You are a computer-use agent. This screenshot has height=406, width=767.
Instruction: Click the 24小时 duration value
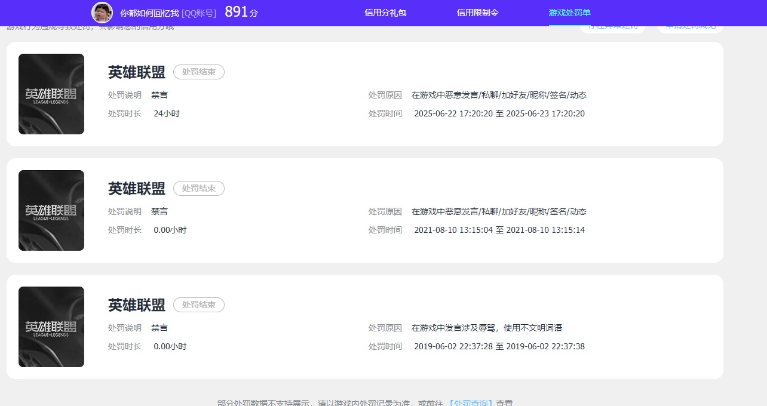click(x=167, y=113)
